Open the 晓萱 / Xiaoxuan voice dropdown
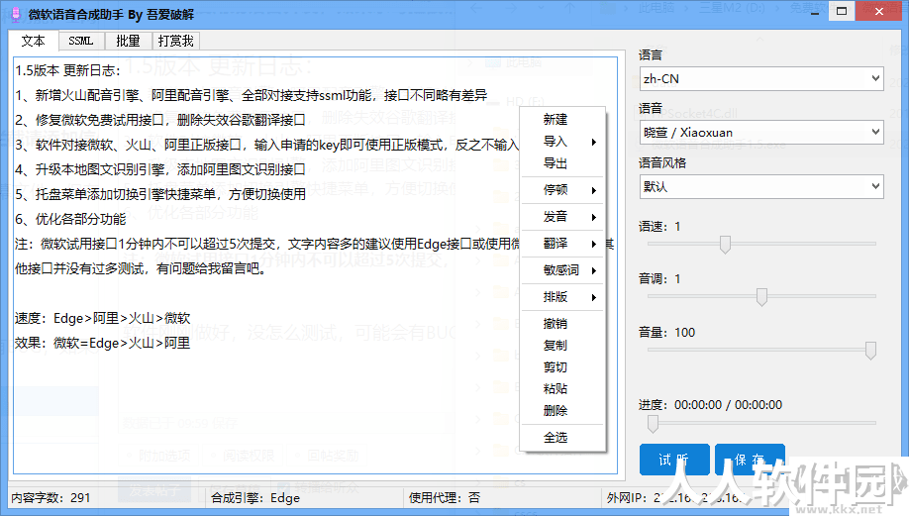 (761, 132)
